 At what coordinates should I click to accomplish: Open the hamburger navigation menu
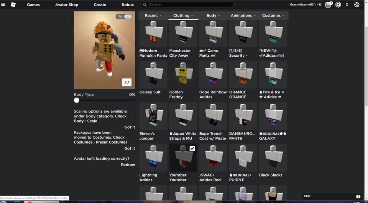3,5
